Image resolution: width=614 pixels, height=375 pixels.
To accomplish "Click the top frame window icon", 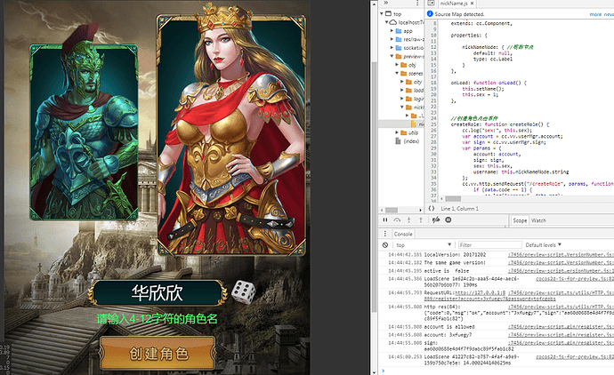I will coord(389,13).
